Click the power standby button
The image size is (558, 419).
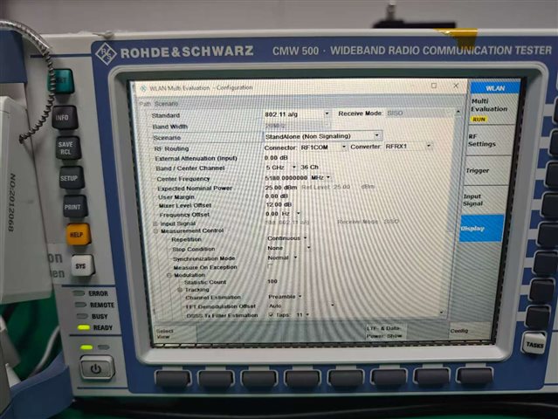point(96,369)
